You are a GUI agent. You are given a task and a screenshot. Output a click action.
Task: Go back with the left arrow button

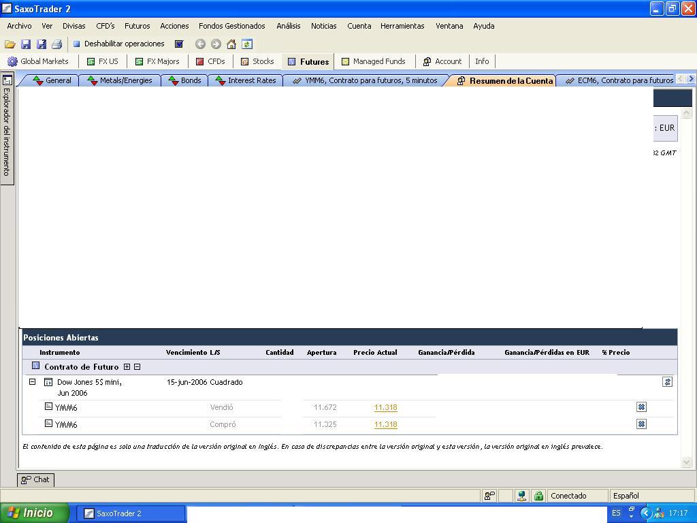tap(201, 44)
